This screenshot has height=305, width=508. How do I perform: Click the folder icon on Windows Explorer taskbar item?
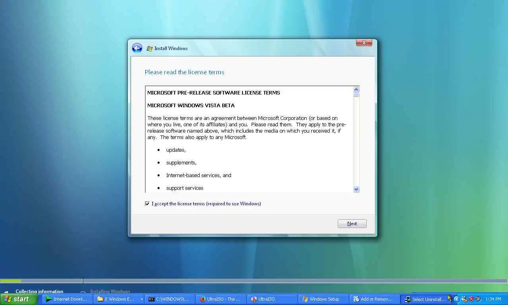100,299
